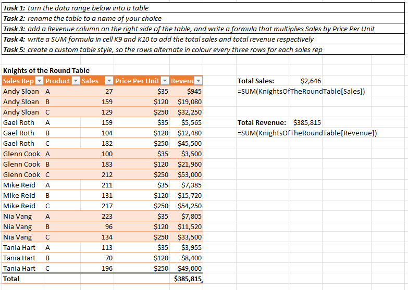The height and width of the screenshot is (290, 408).
Task: Select the SUM Sales formula text cell
Action: point(301,91)
